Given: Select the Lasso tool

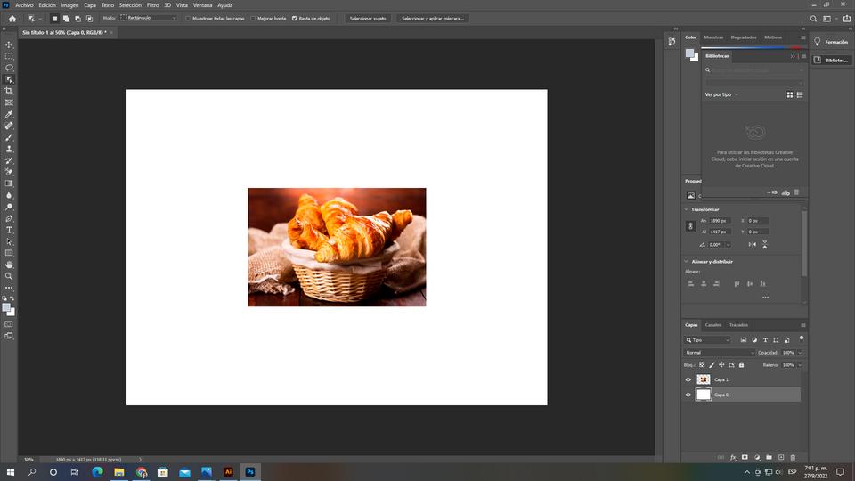Looking at the screenshot, I should (x=9, y=68).
